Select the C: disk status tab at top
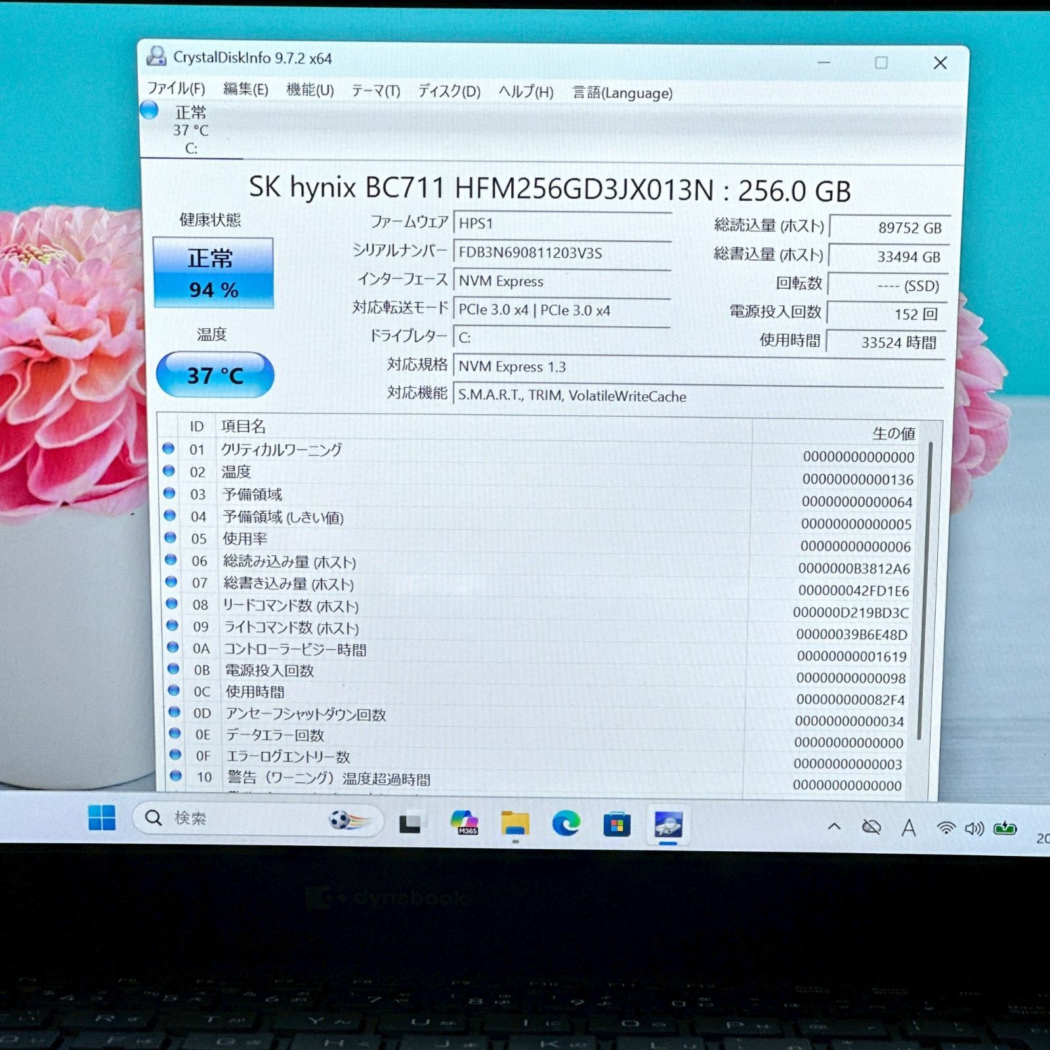The height and width of the screenshot is (1050, 1050). [190, 130]
